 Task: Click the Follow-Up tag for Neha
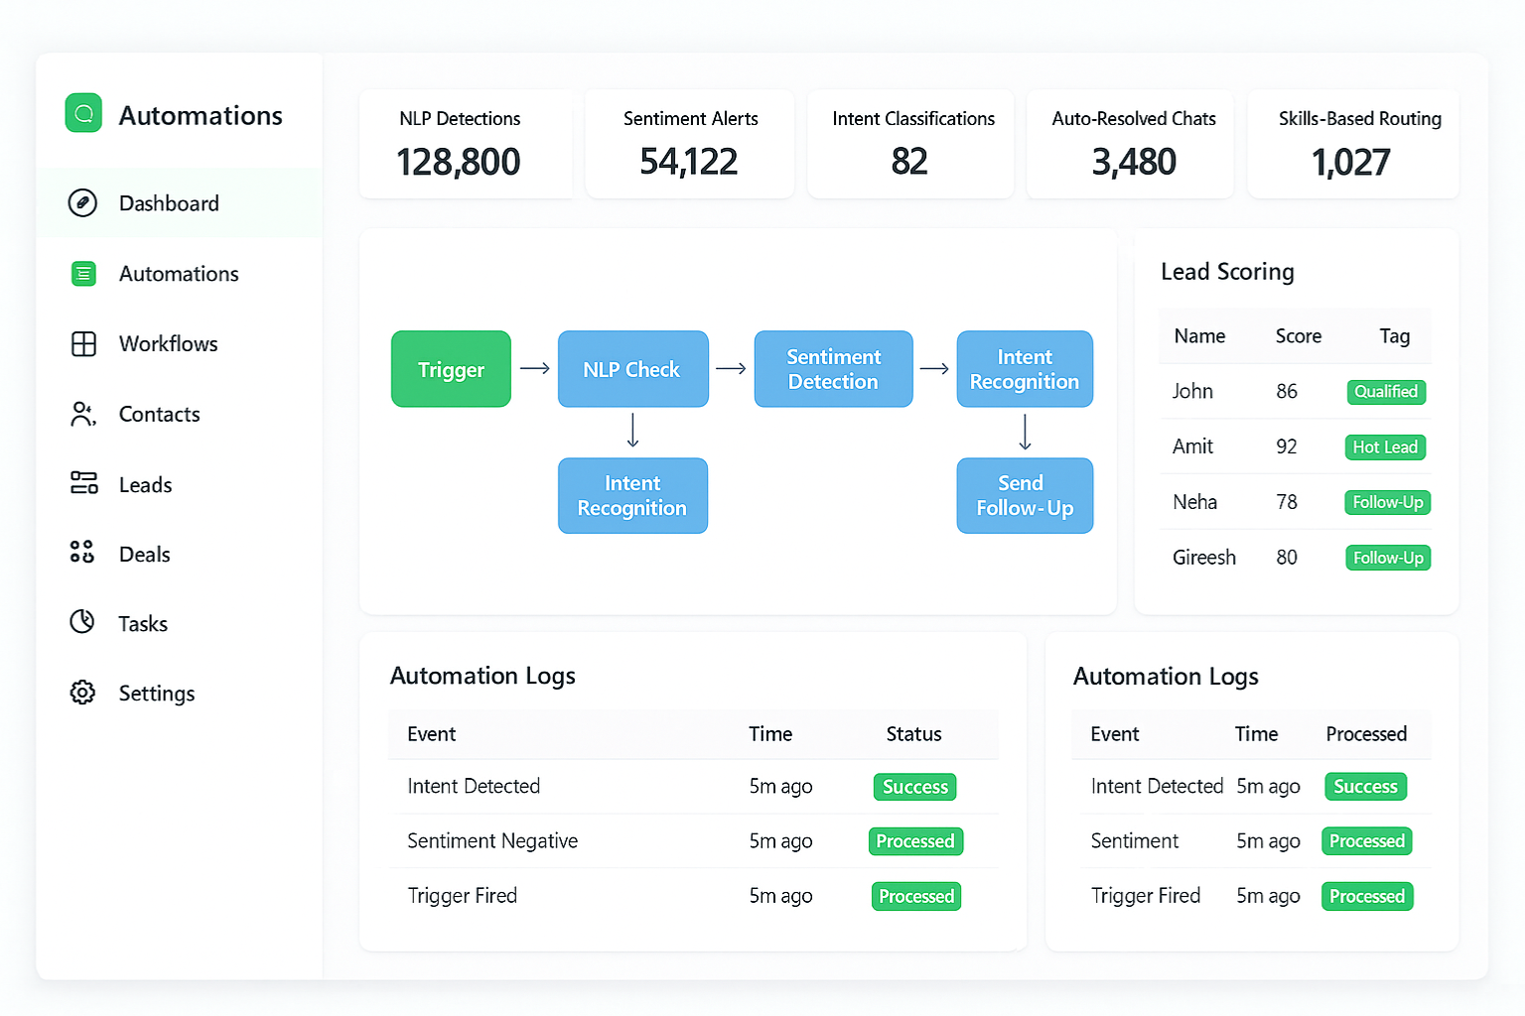click(1387, 502)
